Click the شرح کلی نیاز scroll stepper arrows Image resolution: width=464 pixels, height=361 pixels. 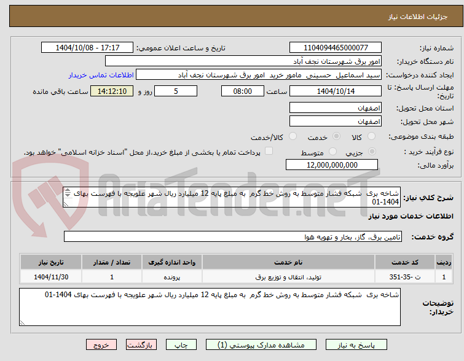point(68,193)
